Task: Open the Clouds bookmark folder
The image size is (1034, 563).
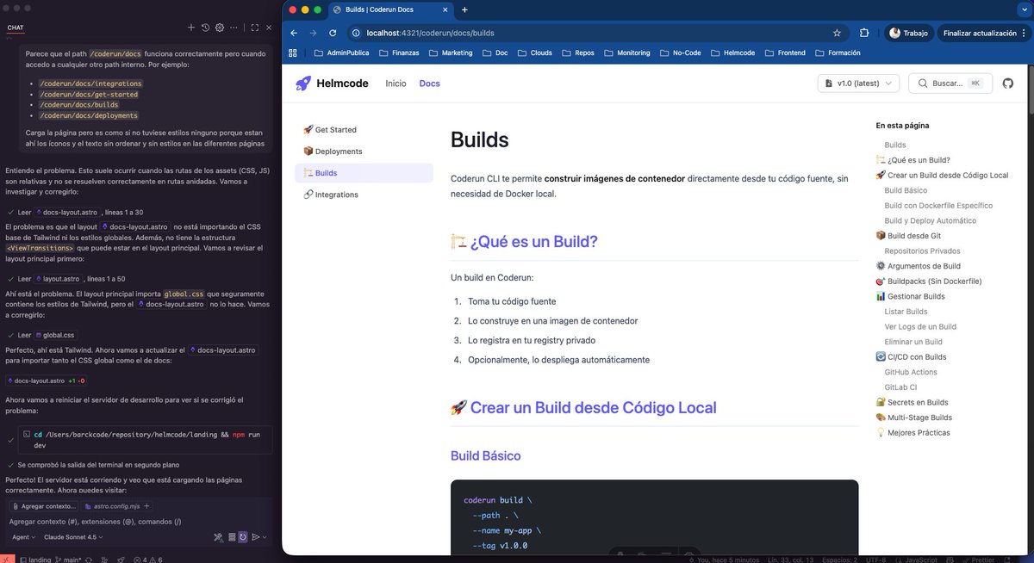Action: (534, 53)
